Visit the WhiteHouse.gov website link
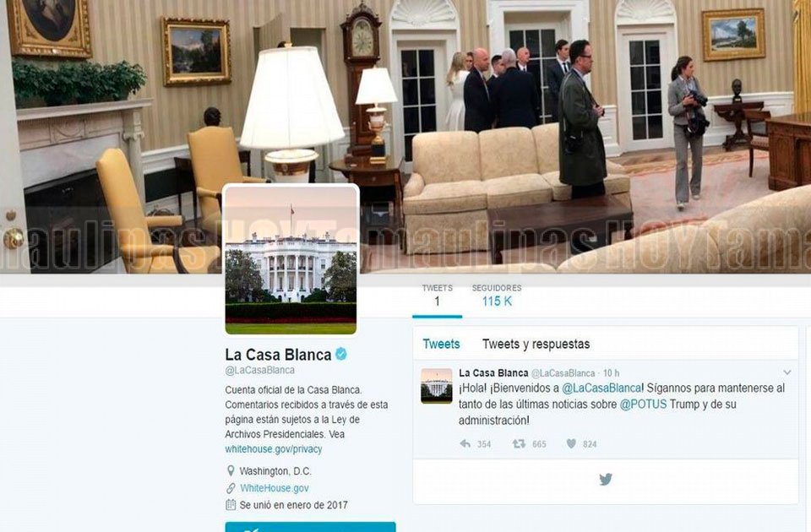This screenshot has height=532, width=811. (x=274, y=488)
